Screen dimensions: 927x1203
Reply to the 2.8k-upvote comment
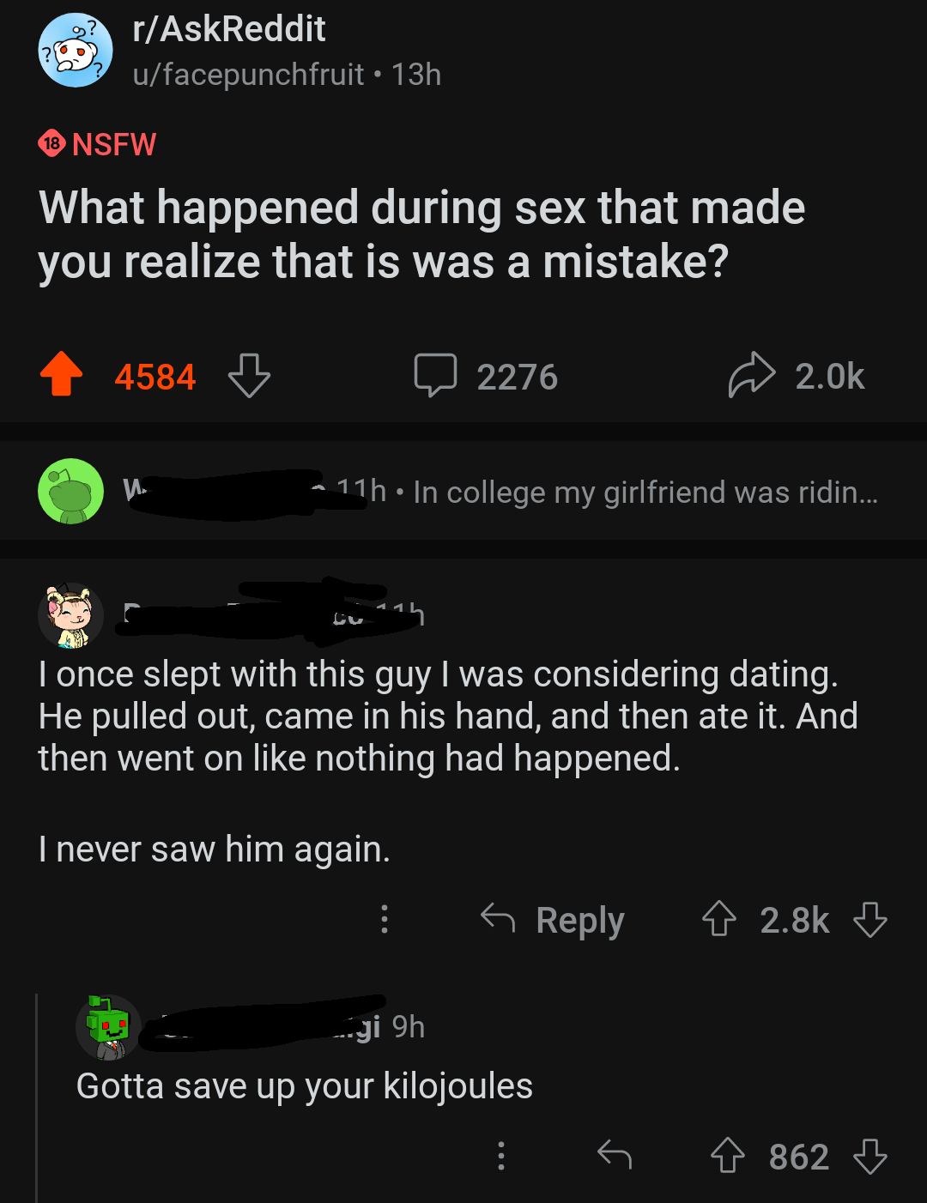553,920
